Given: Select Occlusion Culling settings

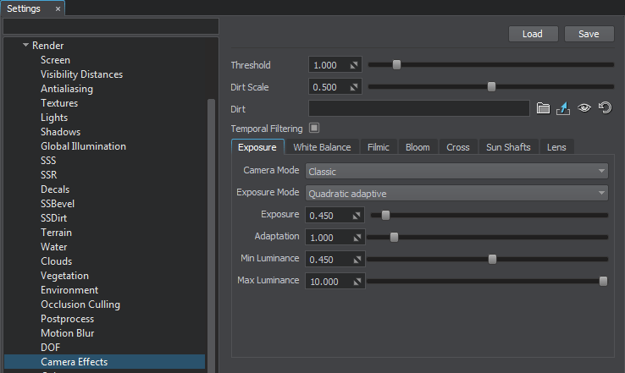Looking at the screenshot, I should coord(80,304).
